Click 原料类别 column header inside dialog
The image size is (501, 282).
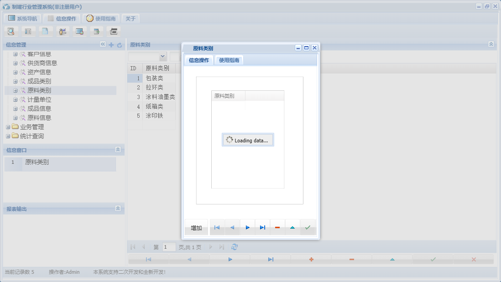click(x=228, y=96)
